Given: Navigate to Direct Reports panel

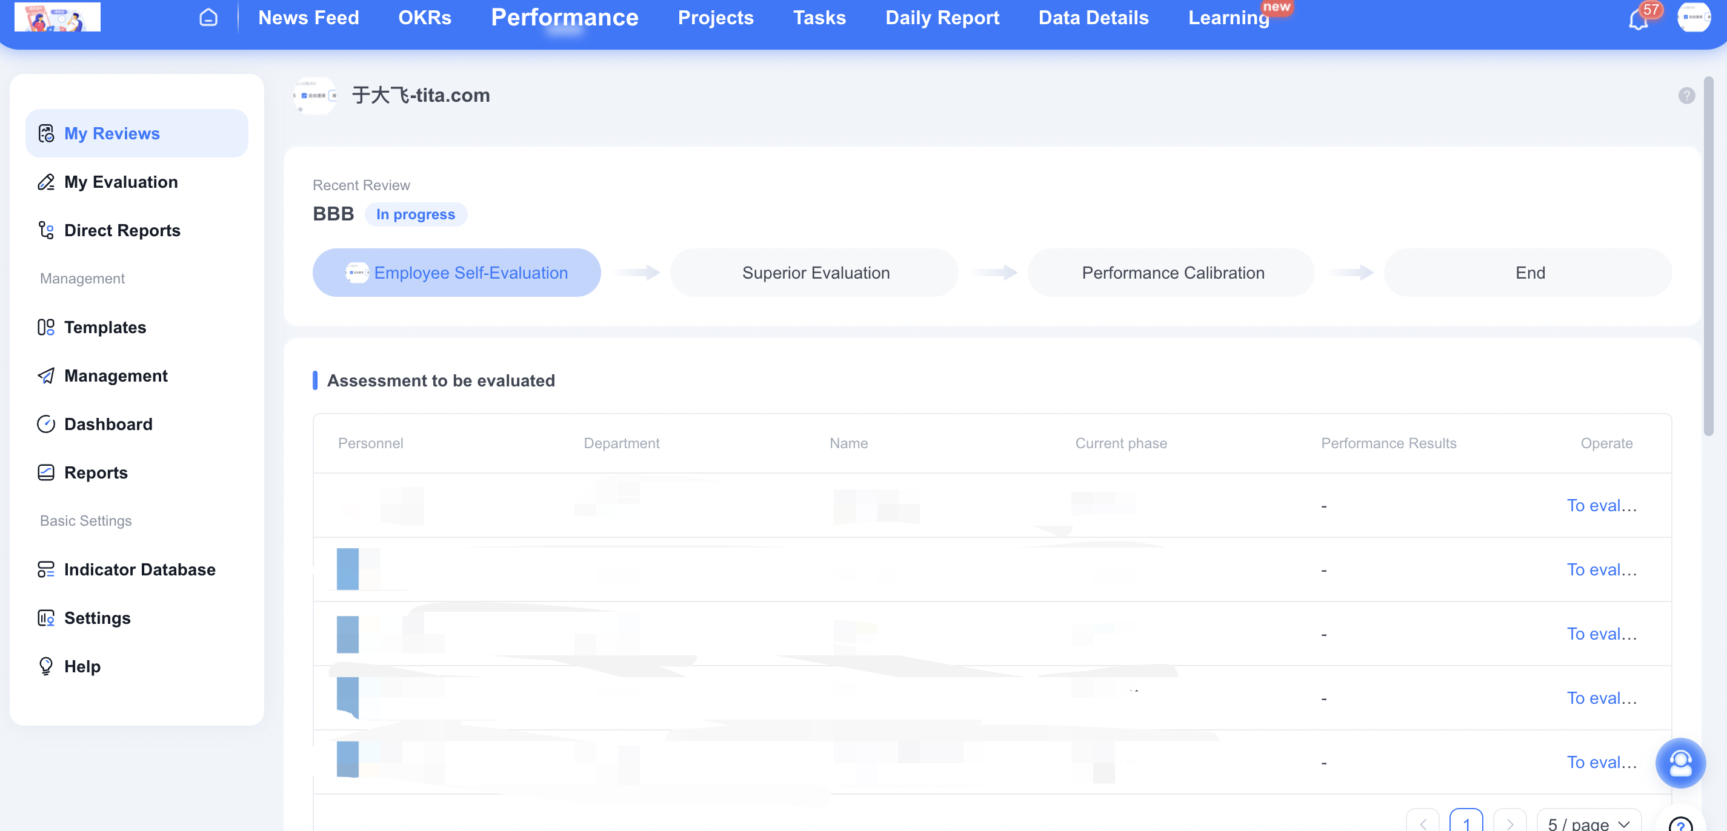Looking at the screenshot, I should click(x=122, y=230).
